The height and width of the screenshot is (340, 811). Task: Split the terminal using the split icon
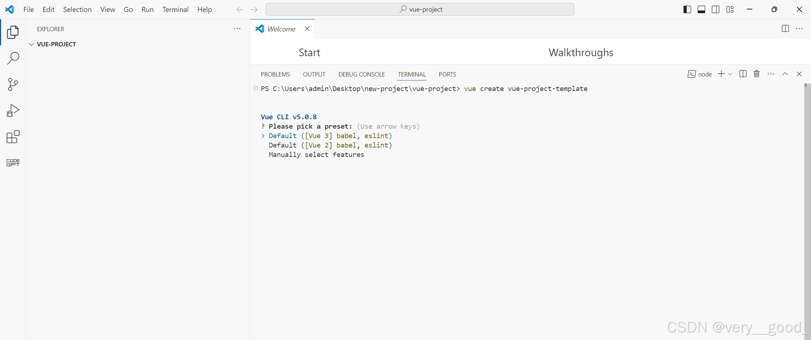pyautogui.click(x=743, y=74)
